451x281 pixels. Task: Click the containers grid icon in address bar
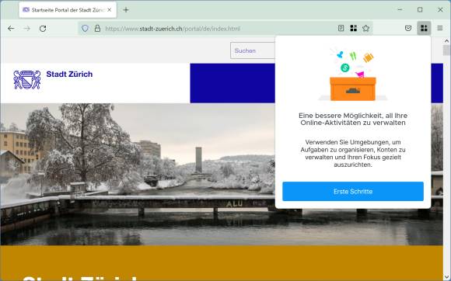click(354, 28)
